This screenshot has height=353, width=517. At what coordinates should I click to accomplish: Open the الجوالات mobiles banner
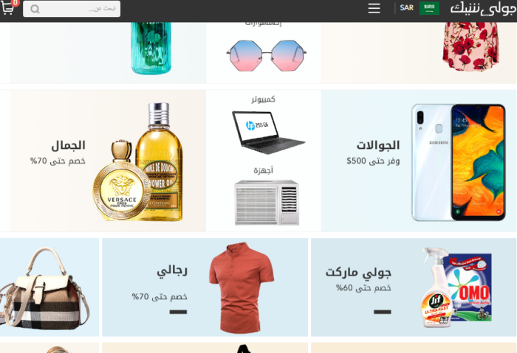(x=419, y=161)
